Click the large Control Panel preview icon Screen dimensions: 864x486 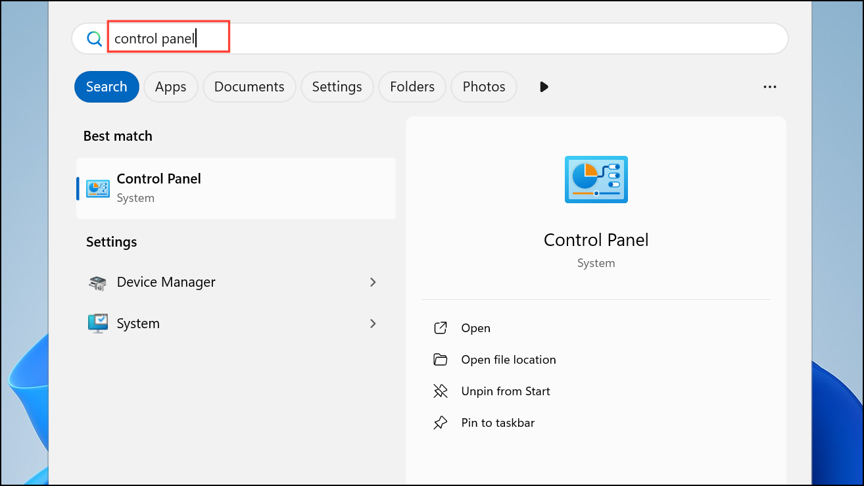(596, 180)
